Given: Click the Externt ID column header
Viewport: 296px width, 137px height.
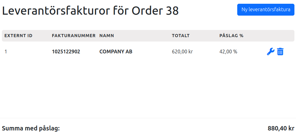Looking at the screenshot, I should point(18,36).
